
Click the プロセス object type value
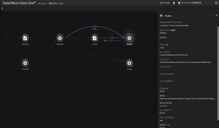pyautogui.click(x=163, y=33)
